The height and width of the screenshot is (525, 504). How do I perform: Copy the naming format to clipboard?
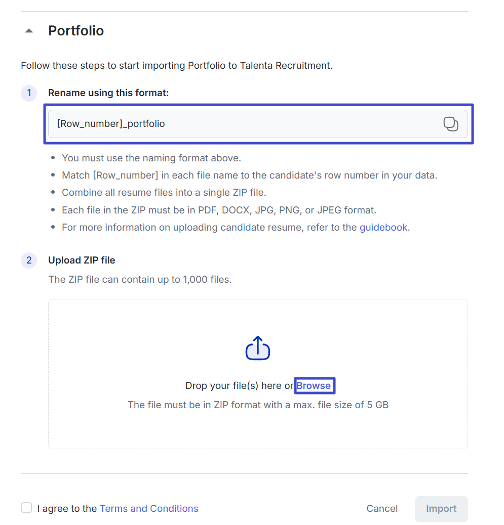click(450, 124)
